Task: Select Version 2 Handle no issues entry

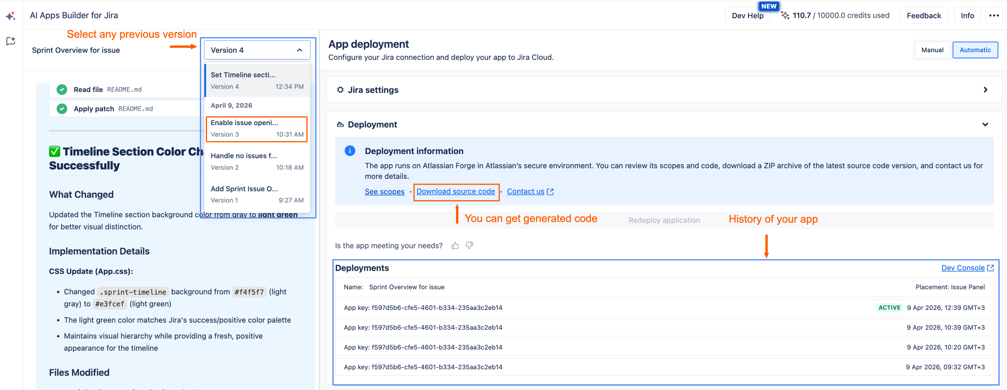Action: pyautogui.click(x=257, y=161)
